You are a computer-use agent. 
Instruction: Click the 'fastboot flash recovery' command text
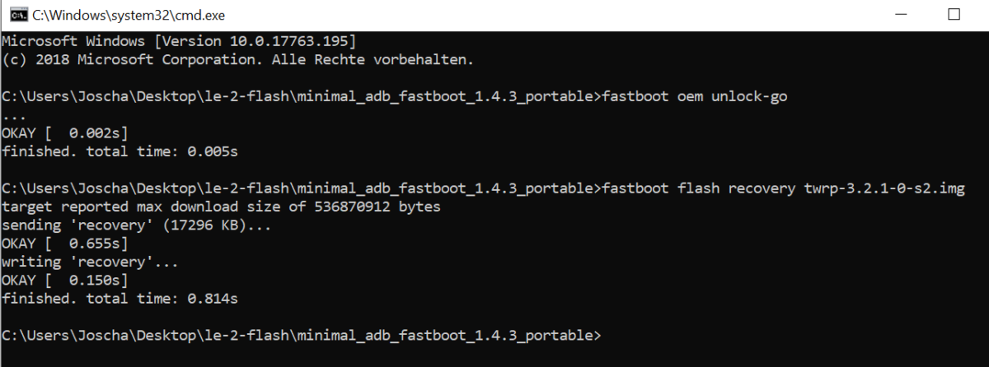(x=700, y=189)
